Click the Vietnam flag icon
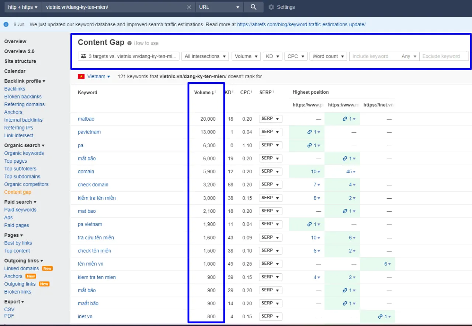This screenshot has width=472, height=326. 81,76
